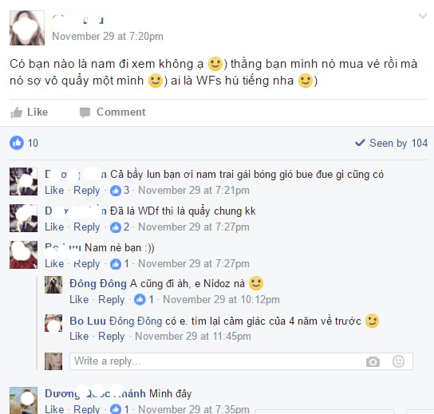Like the 'Cả bầy lun bạn ơi' comment

[54, 191]
